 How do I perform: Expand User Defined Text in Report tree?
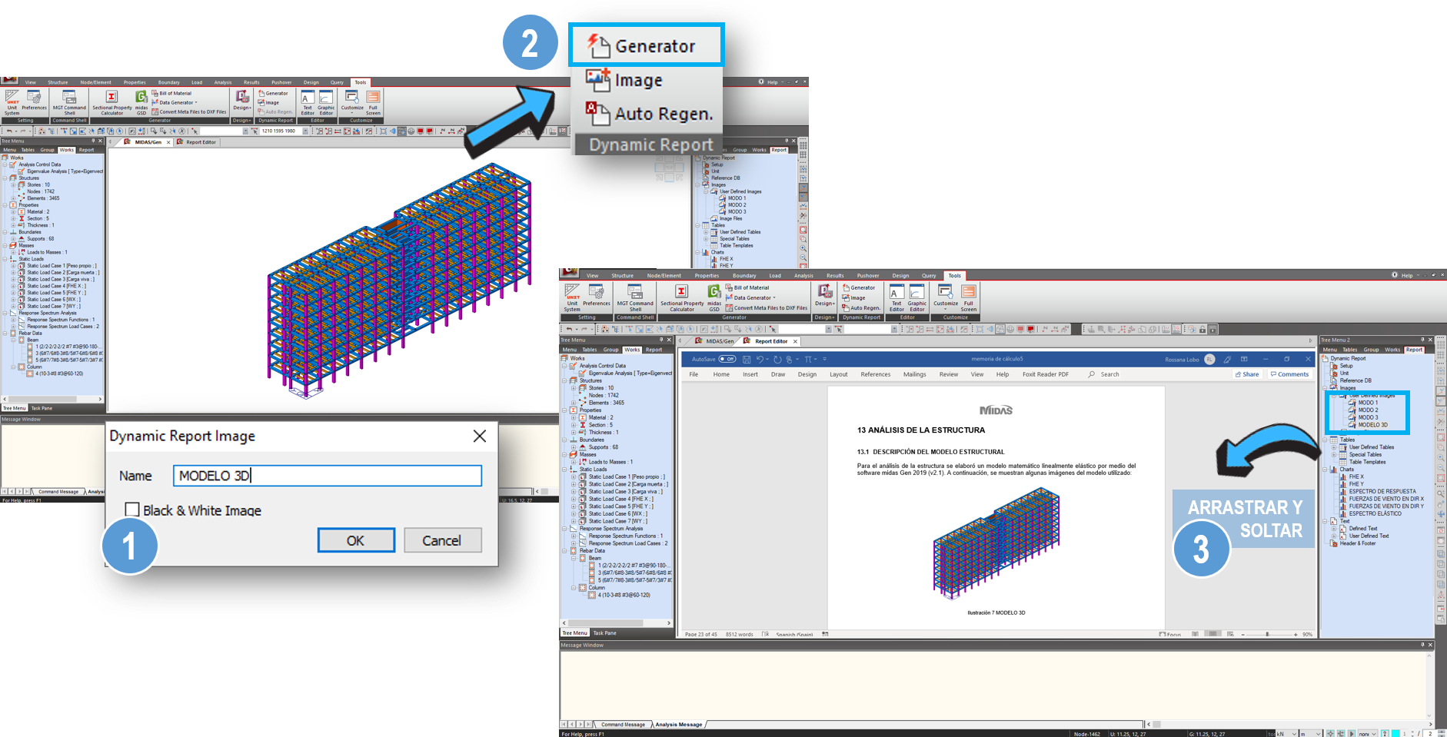point(1334,536)
